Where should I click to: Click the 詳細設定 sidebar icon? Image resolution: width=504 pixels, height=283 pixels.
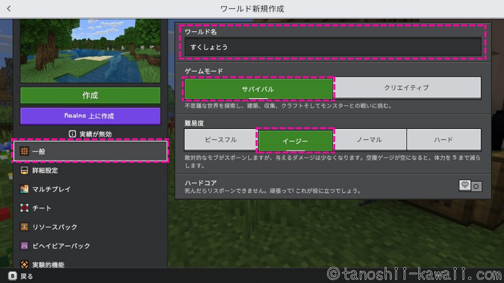(24, 170)
